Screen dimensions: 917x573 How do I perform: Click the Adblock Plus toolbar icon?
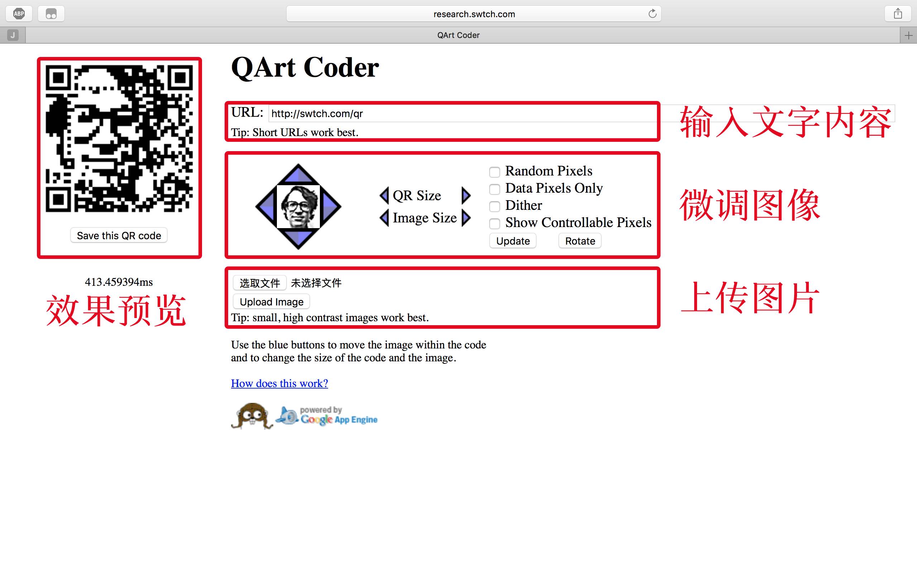[19, 14]
